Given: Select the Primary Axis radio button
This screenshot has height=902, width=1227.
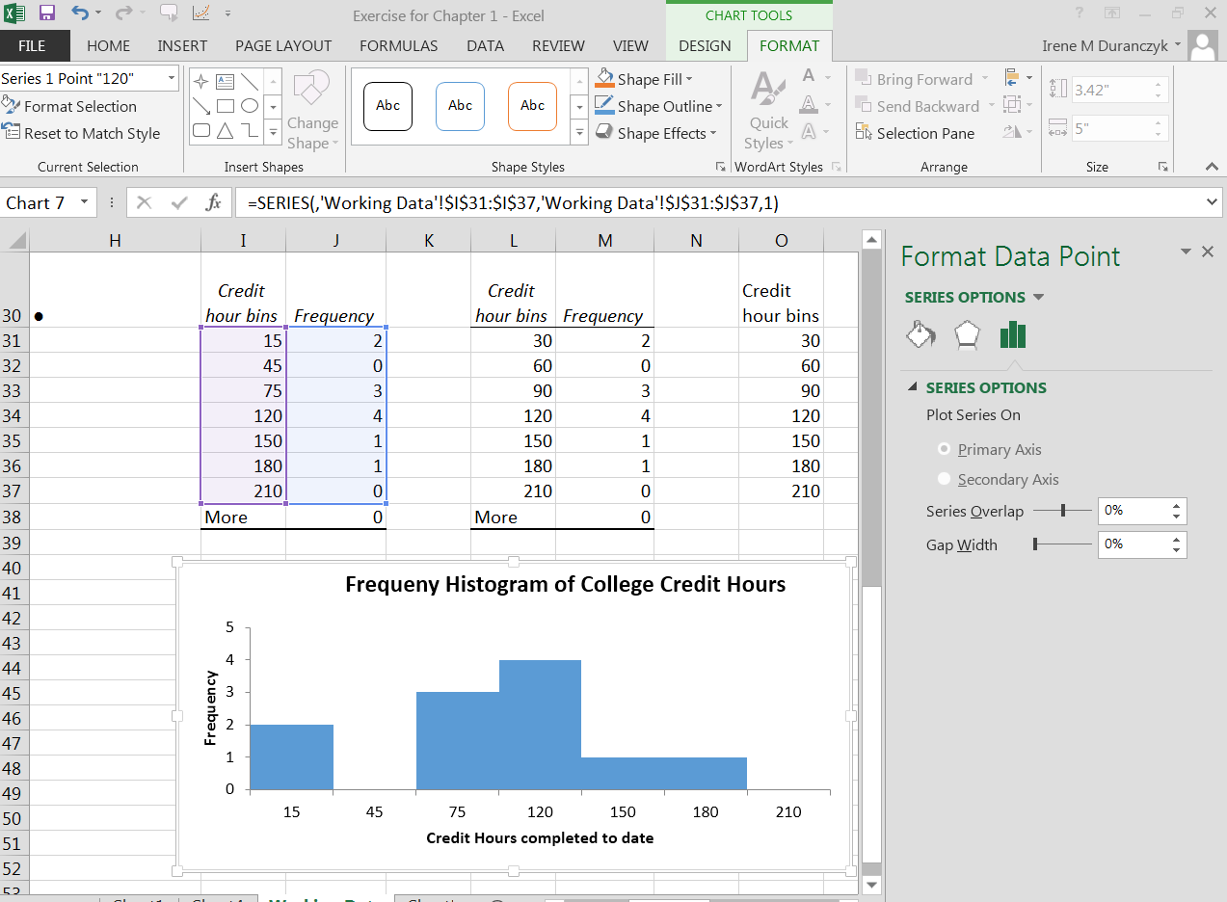Looking at the screenshot, I should [945, 449].
